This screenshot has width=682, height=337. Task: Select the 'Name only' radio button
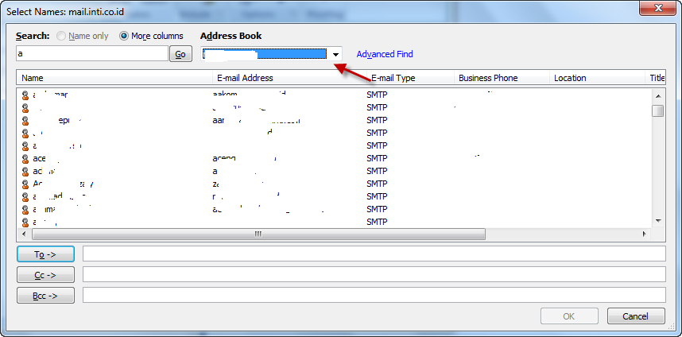coord(62,36)
